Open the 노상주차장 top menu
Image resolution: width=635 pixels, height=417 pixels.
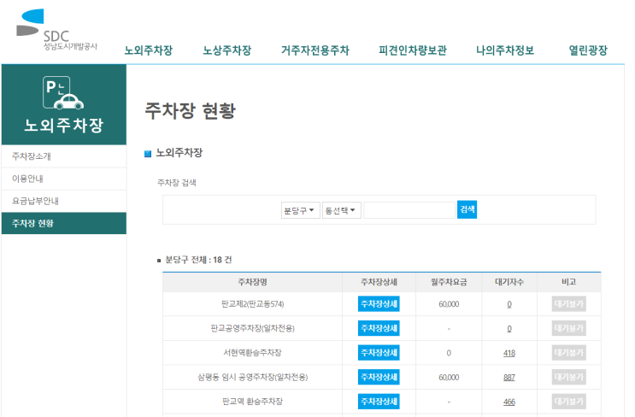coord(226,50)
